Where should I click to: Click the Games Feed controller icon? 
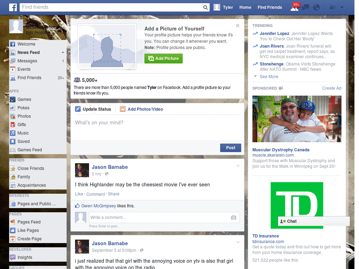(13, 150)
